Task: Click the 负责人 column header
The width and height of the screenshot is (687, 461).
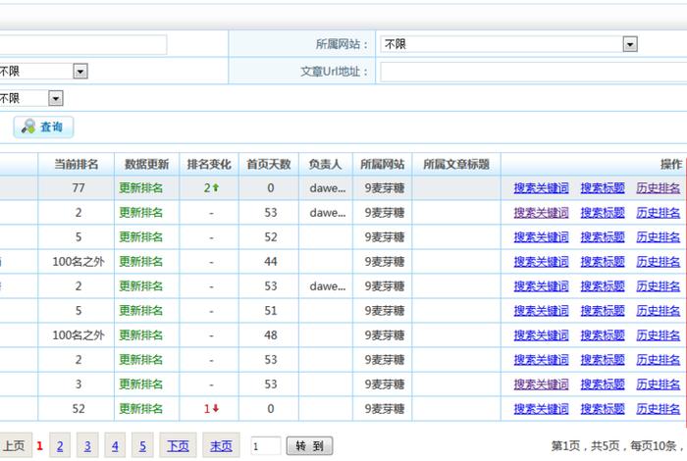Action: tap(326, 164)
